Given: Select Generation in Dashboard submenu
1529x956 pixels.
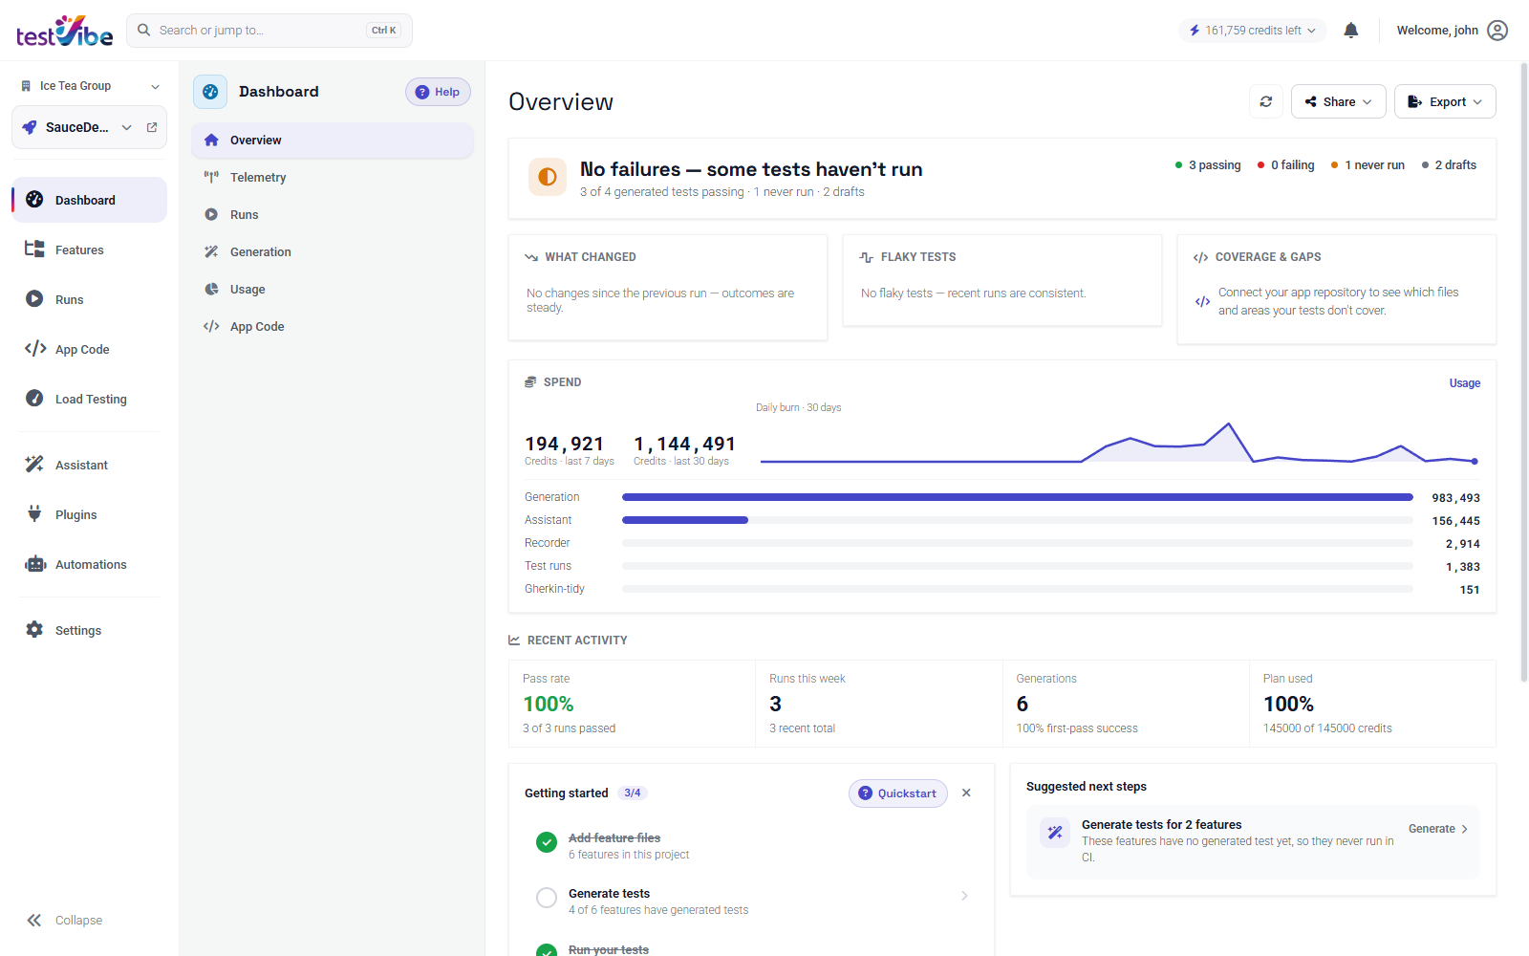Looking at the screenshot, I should click(x=333, y=251).
